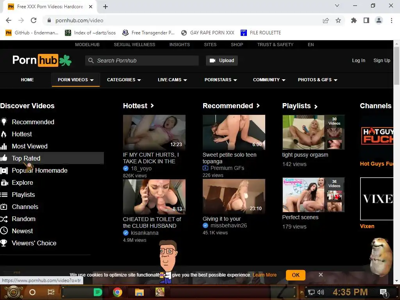Screen dimensions: 400x300
Task: Open the Popular Homemade sidebar link
Action: 39,170
